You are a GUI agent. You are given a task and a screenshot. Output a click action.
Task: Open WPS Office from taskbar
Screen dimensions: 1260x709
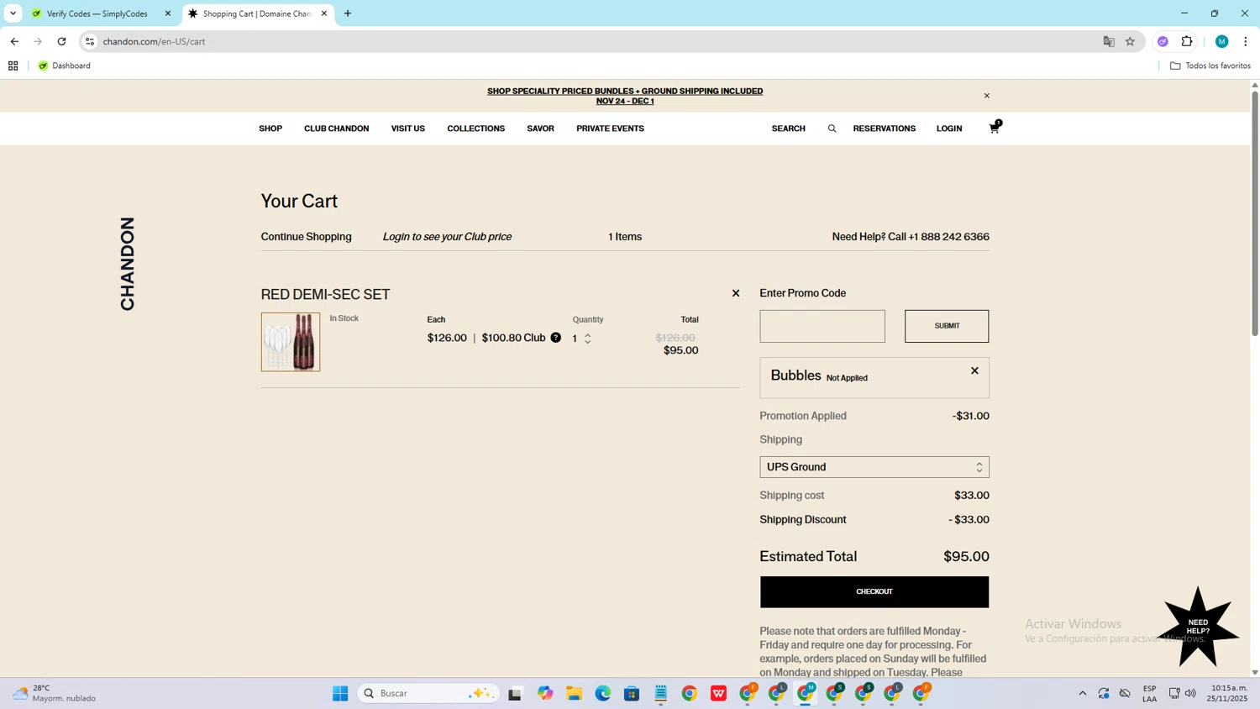pos(718,693)
